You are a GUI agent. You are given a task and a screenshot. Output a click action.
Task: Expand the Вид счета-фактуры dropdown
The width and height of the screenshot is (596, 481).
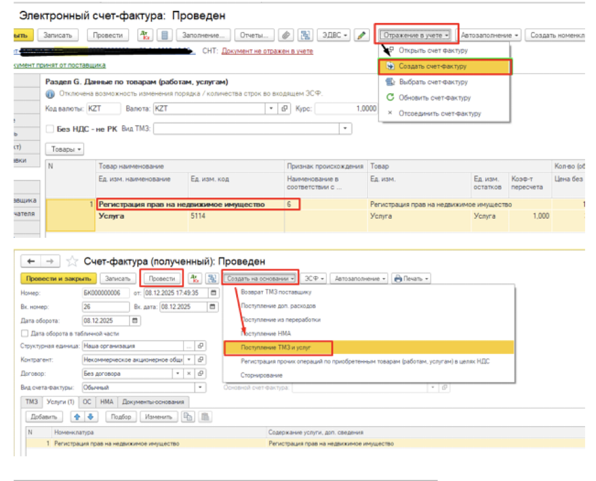[x=200, y=387]
